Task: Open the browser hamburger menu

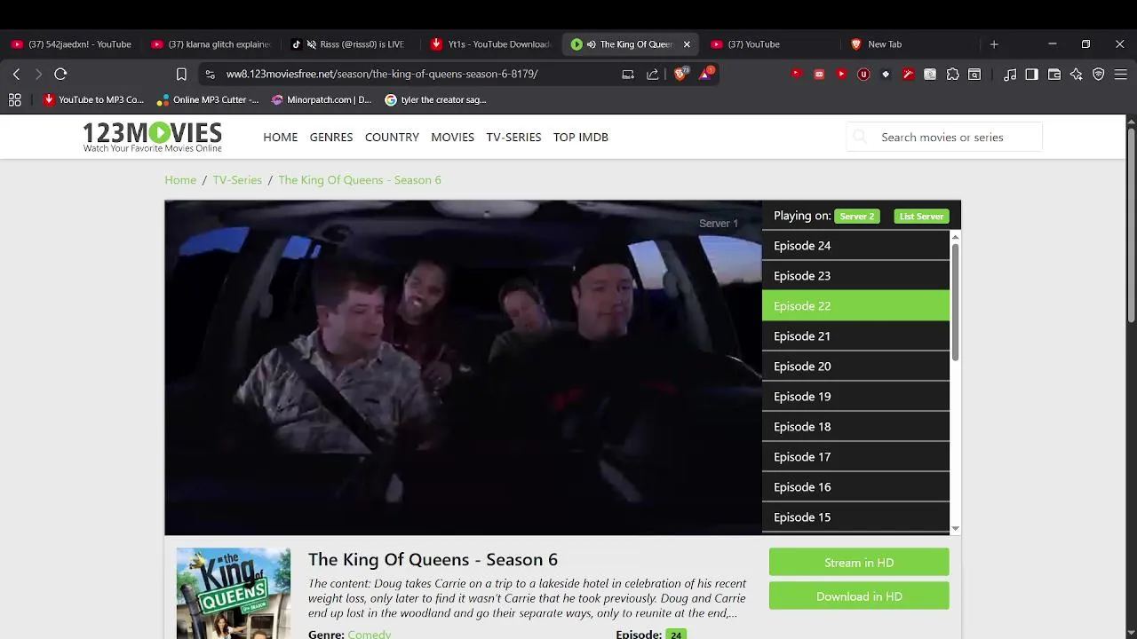Action: click(1121, 75)
